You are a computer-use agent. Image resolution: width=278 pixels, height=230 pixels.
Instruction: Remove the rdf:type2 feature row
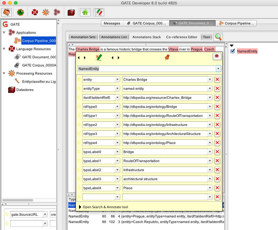point(217,124)
